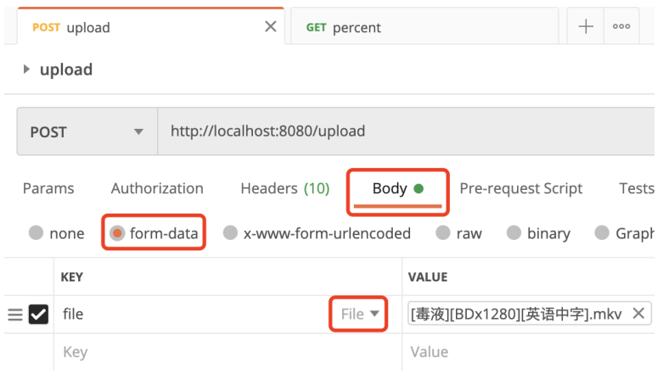
Task: Open the tab options ellipsis menu
Action: pos(621,27)
